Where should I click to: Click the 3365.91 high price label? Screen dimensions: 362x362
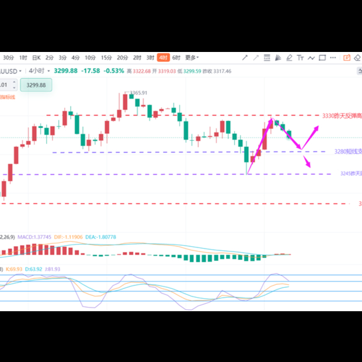point(138,93)
